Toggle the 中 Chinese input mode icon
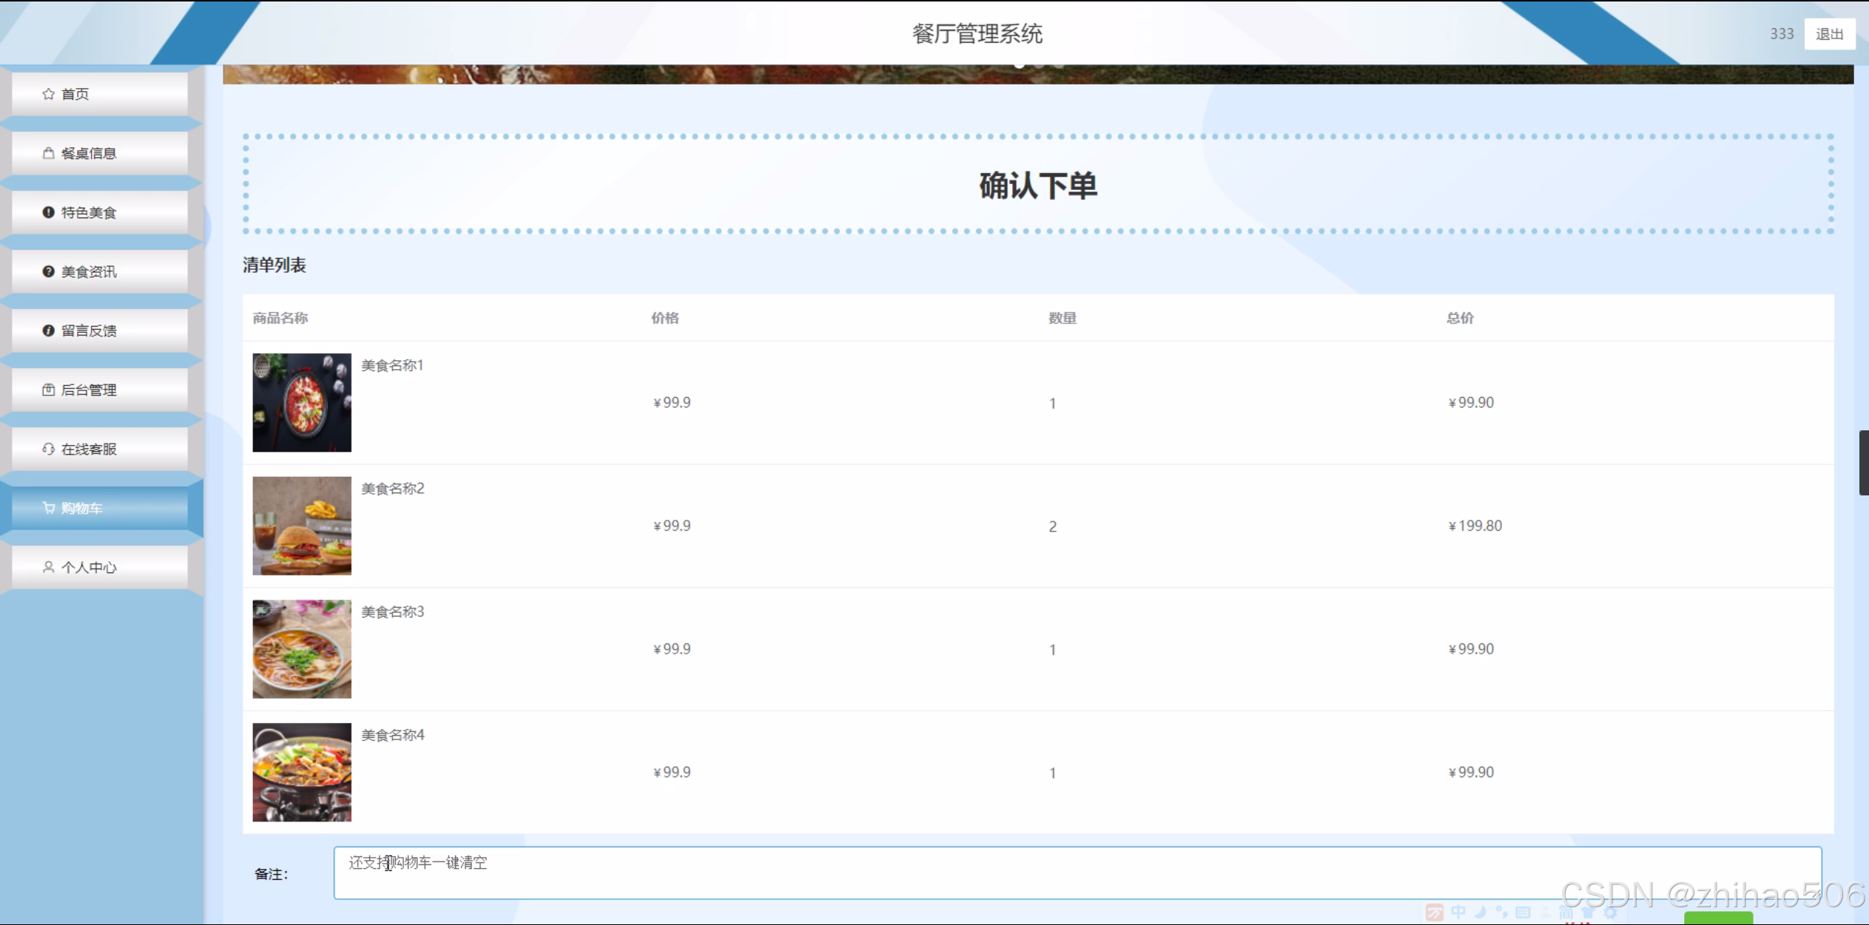This screenshot has width=1869, height=925. coord(1458,912)
